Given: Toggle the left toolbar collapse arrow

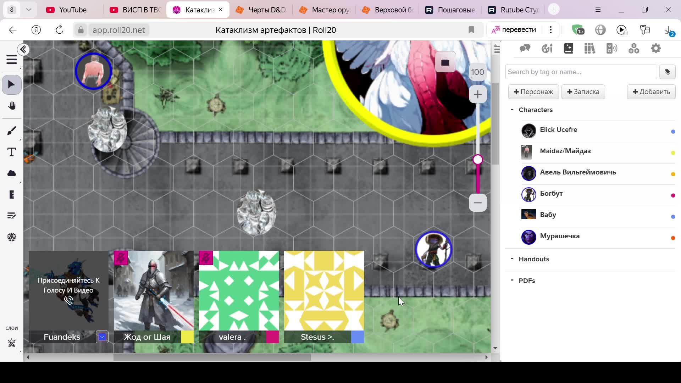Looking at the screenshot, I should tap(23, 50).
